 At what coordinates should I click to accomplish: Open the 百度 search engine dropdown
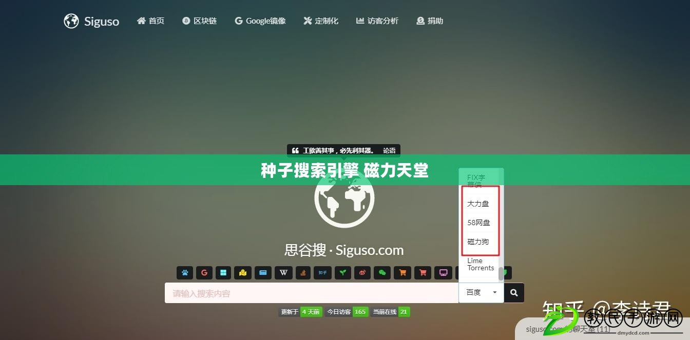click(481, 293)
